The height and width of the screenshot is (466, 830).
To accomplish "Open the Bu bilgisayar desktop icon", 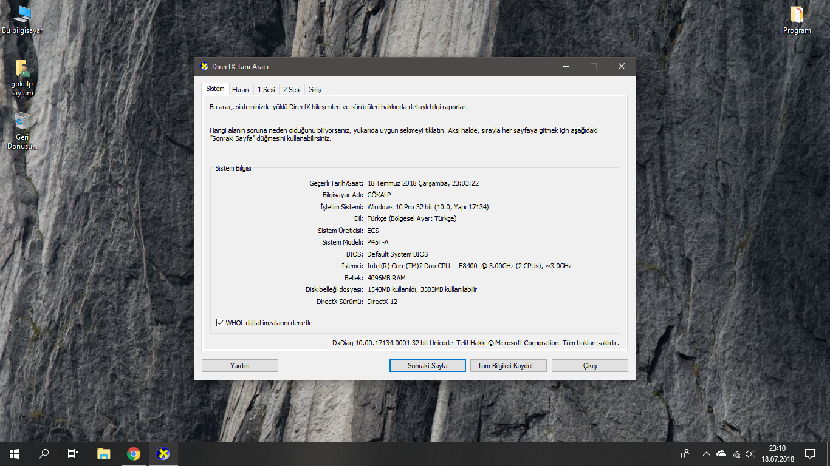I will pyautogui.click(x=22, y=19).
